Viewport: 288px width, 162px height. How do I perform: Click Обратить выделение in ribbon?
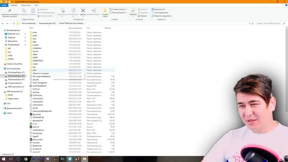coord(161,16)
